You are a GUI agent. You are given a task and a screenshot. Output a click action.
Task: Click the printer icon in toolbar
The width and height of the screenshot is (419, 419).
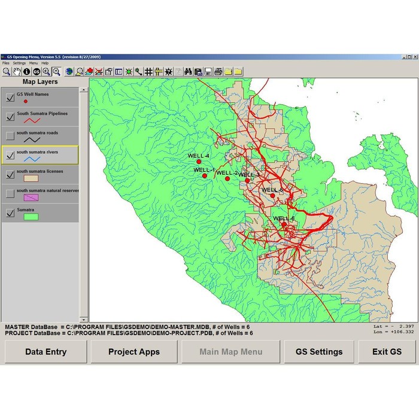[x=218, y=72]
